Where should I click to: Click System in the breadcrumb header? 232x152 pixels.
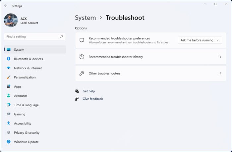tap(85, 18)
